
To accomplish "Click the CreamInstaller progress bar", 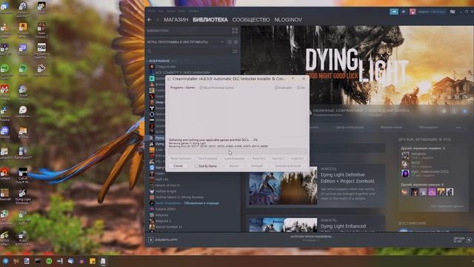I will coord(237,151).
